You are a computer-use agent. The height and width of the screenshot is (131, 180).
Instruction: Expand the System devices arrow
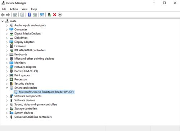(7, 113)
